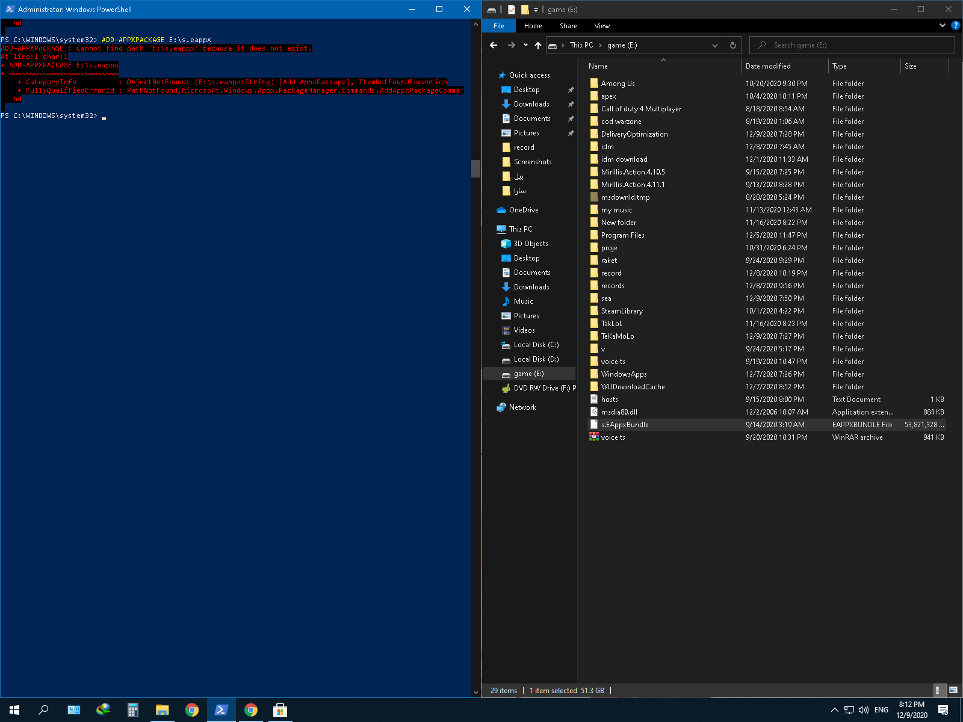Open address bar history dropdown
The image size is (963, 722).
(x=715, y=45)
